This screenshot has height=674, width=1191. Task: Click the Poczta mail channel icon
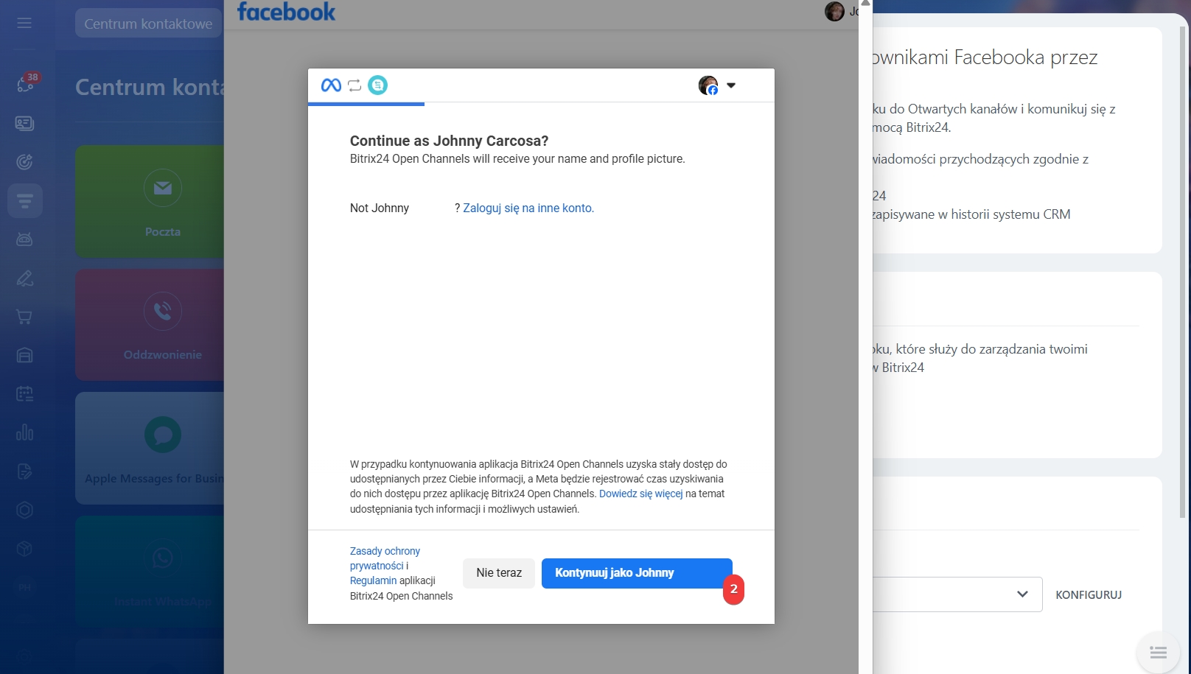pyautogui.click(x=163, y=188)
